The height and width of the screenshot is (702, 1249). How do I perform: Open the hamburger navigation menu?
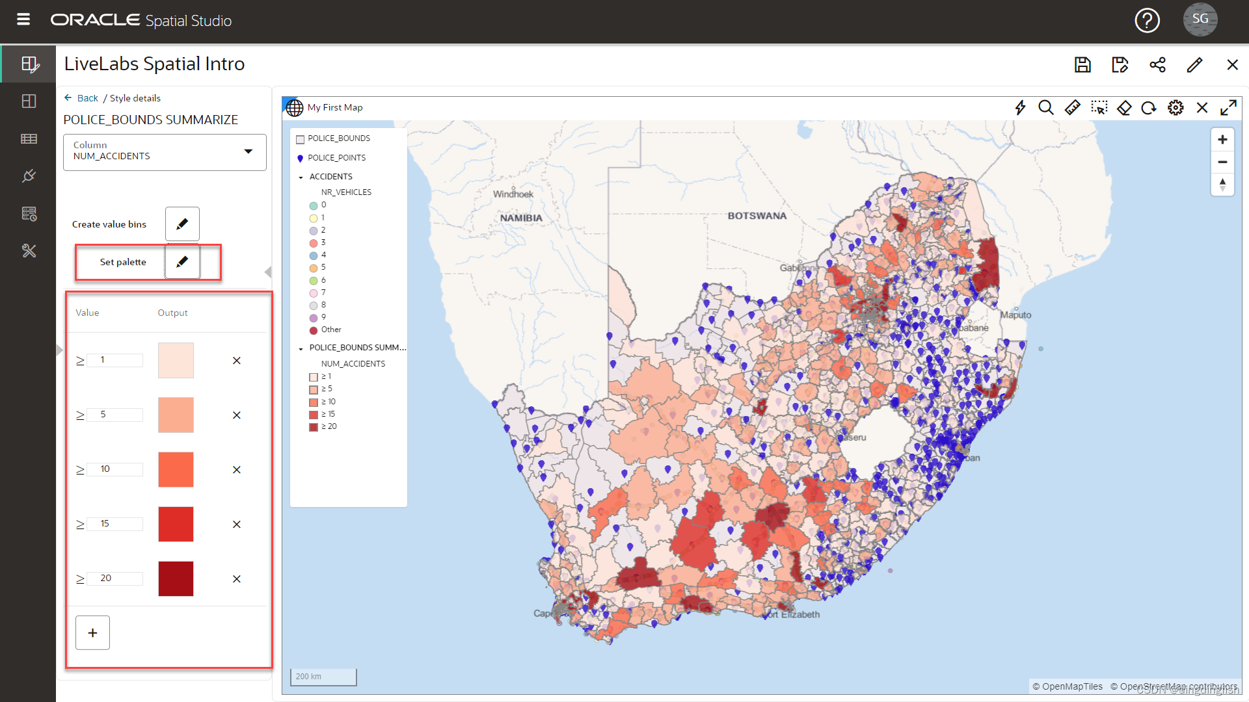click(x=23, y=19)
